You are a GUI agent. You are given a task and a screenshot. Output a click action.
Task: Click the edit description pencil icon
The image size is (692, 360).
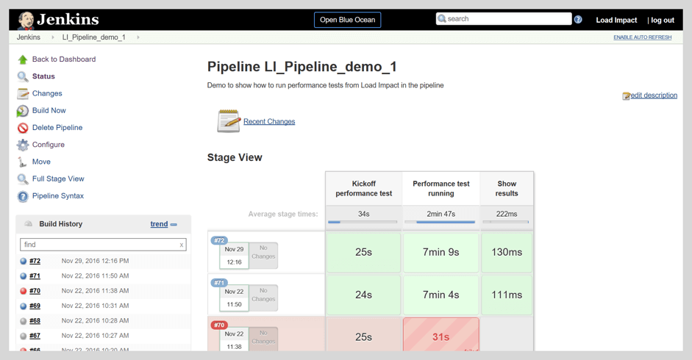click(627, 96)
